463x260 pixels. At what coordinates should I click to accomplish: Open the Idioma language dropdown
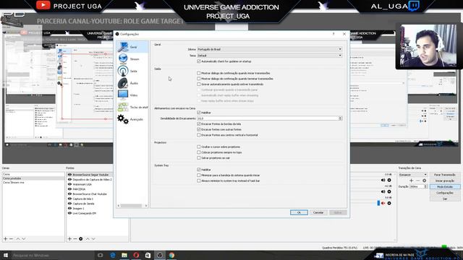(269, 49)
